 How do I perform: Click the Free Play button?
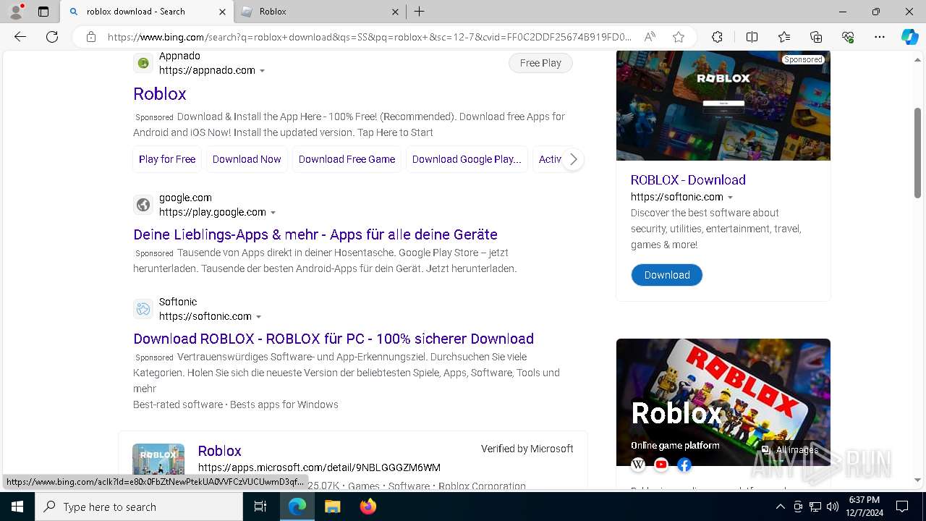540,63
